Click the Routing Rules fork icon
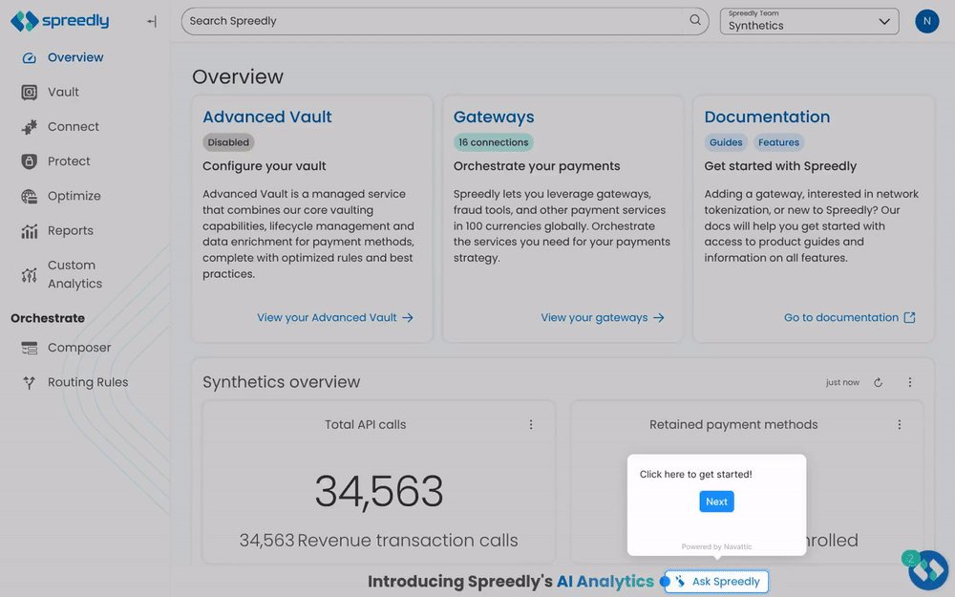The width and height of the screenshot is (955, 597). coord(30,383)
